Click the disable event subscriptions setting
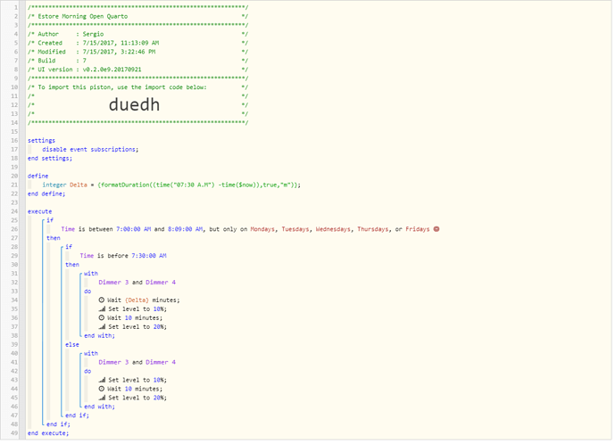The height and width of the screenshot is (444, 616). point(89,149)
